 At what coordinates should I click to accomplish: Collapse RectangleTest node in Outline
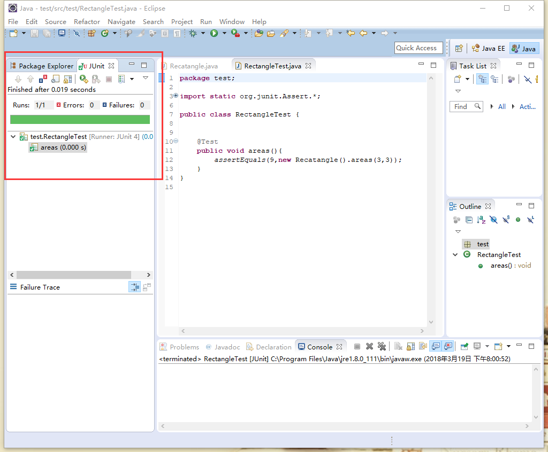click(455, 254)
